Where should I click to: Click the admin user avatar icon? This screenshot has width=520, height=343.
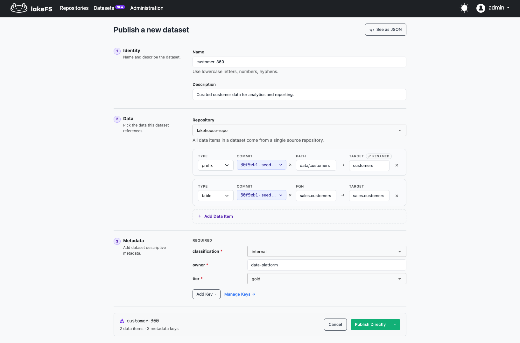pyautogui.click(x=481, y=8)
